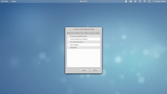Click the chat bubble icon beside the user name
The image size is (167, 94).
click(x=154, y=1)
